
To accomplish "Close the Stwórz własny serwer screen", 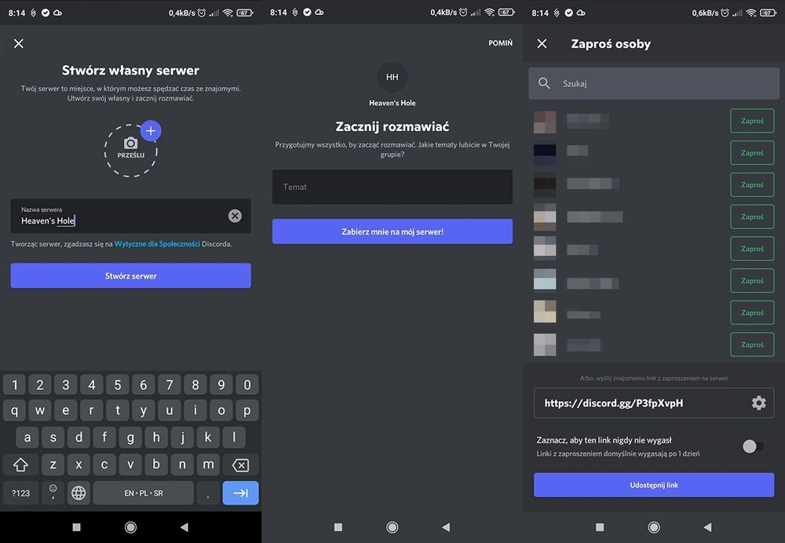I will [x=19, y=43].
